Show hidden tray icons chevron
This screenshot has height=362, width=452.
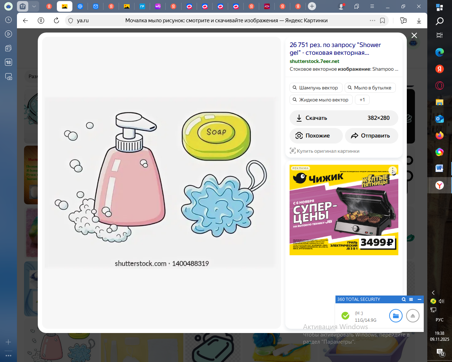[x=433, y=293]
